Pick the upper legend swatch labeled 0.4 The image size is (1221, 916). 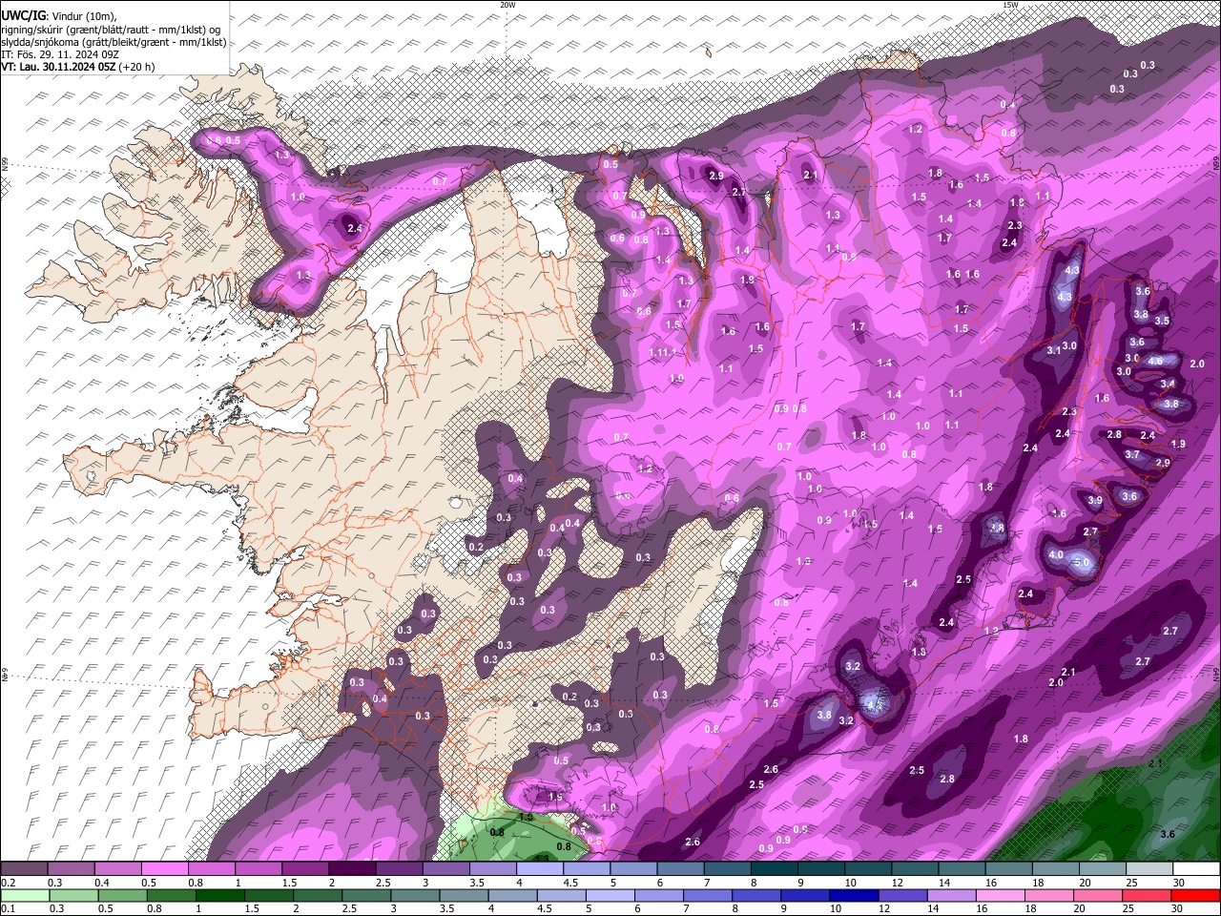[x=117, y=869]
